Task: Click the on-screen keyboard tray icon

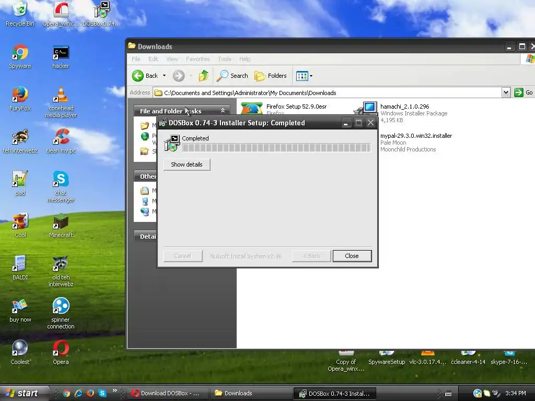Action: 448,394
